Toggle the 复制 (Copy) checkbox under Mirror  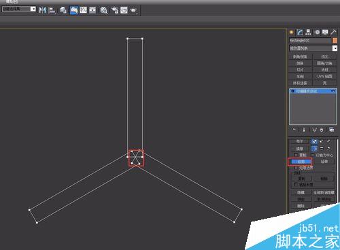click(296, 155)
